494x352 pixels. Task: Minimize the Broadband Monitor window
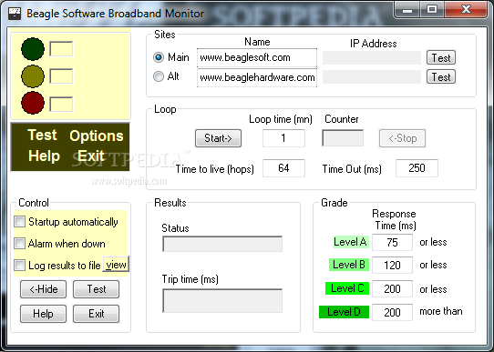tap(407, 10)
